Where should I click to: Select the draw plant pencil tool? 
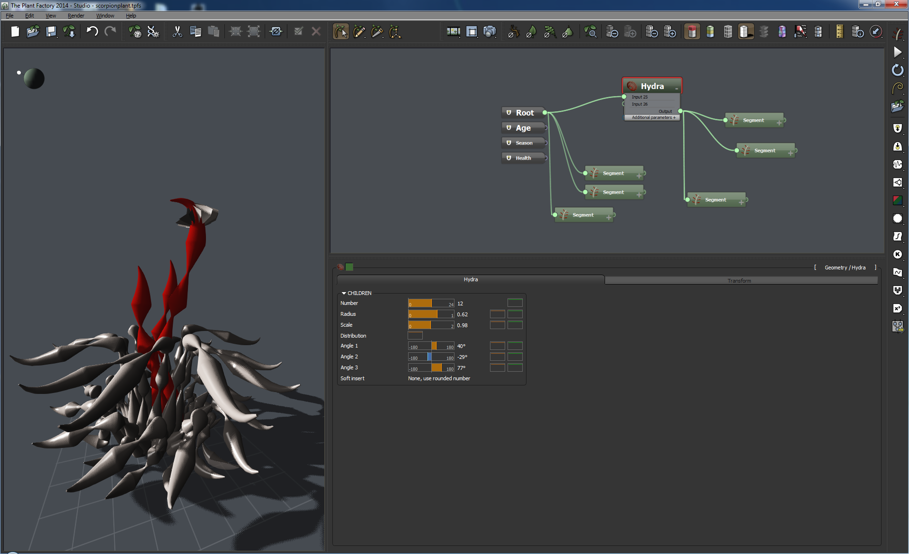pos(359,32)
